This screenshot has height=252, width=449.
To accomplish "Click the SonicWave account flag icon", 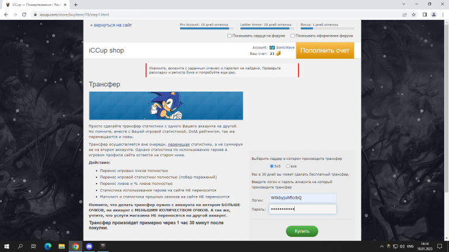I will (272, 47).
